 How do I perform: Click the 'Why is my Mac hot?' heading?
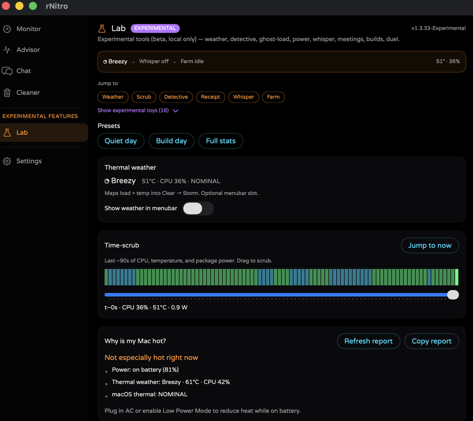pos(135,341)
